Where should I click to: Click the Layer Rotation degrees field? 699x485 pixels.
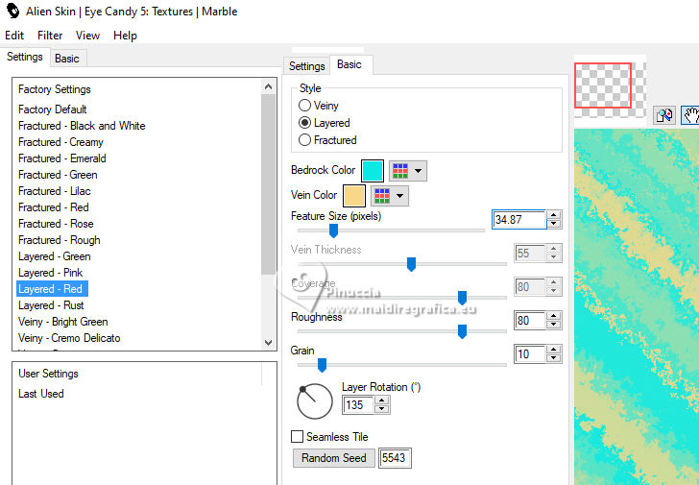pyautogui.click(x=358, y=404)
